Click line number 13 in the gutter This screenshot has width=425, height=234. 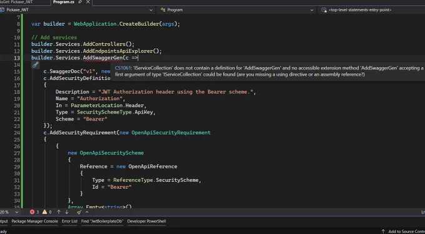tap(16, 58)
